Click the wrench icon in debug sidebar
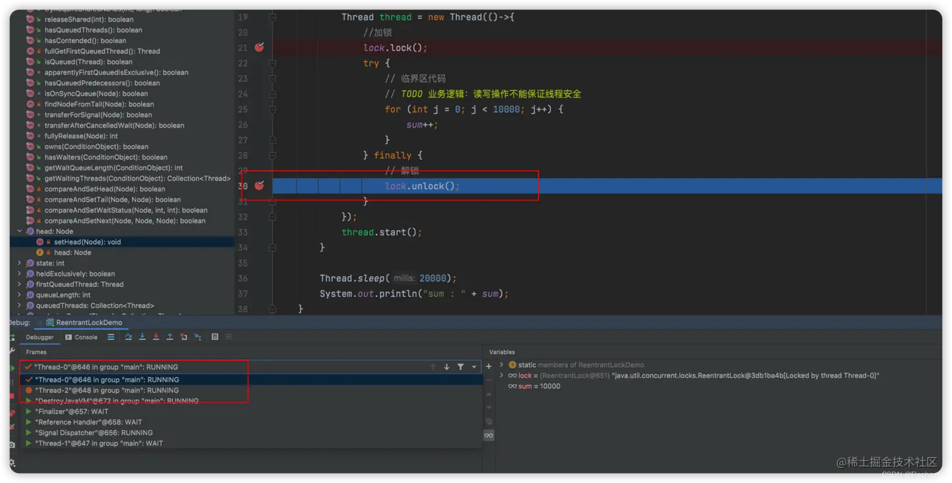The height and width of the screenshot is (483, 952). [x=12, y=352]
